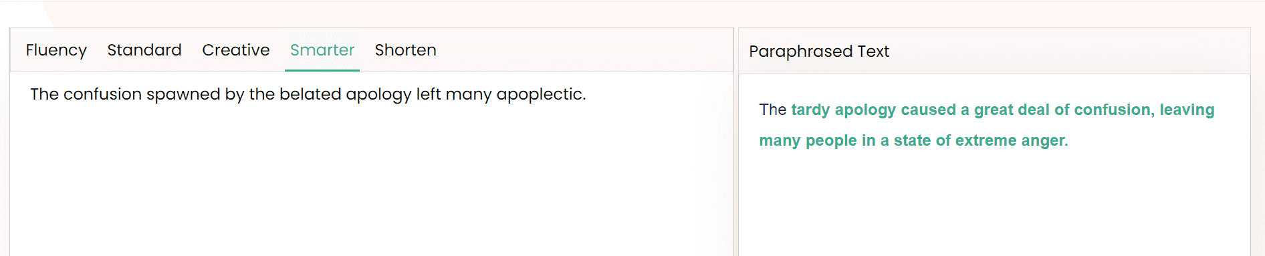The width and height of the screenshot is (1265, 256).
Task: Click the Paraphrased Text panel heading
Action: [x=819, y=51]
